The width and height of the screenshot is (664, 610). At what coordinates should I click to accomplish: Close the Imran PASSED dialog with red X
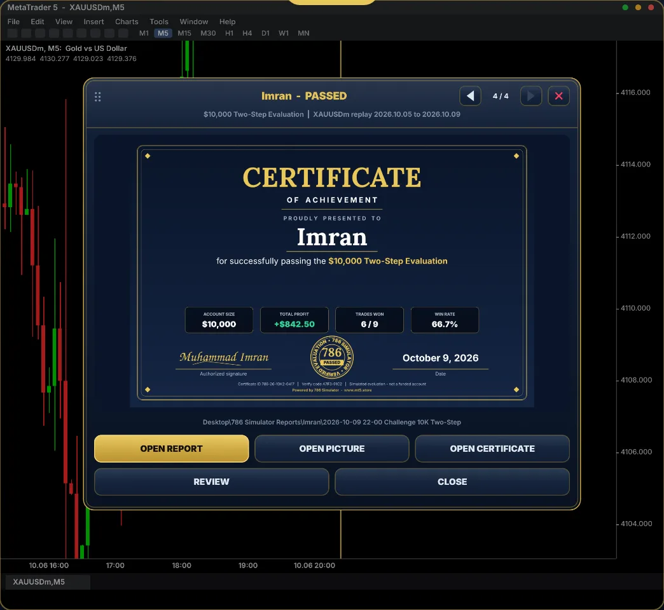pos(558,96)
